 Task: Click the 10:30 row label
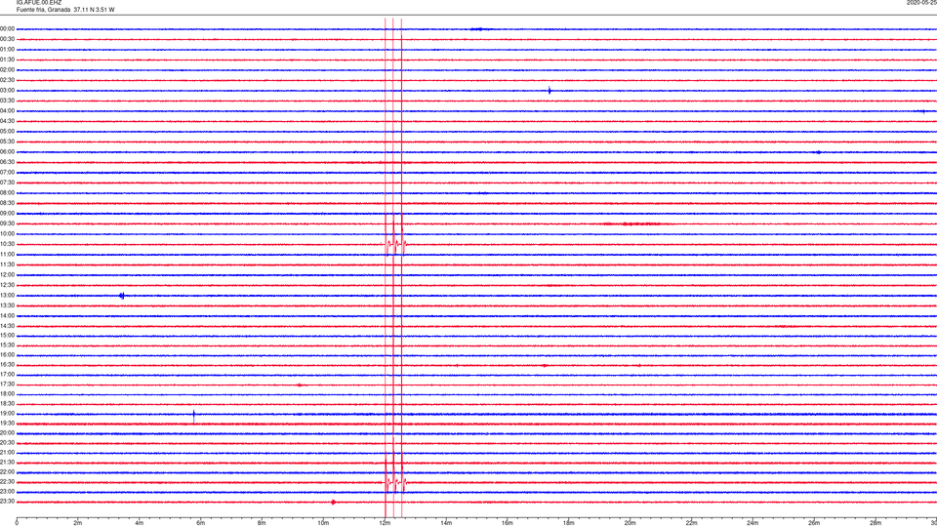[x=7, y=244]
